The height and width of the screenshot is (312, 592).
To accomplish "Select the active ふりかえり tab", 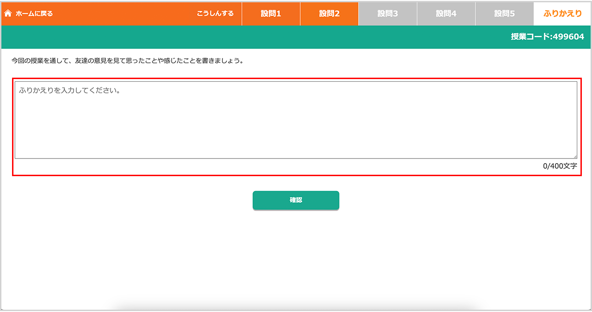I will coord(562,13).
